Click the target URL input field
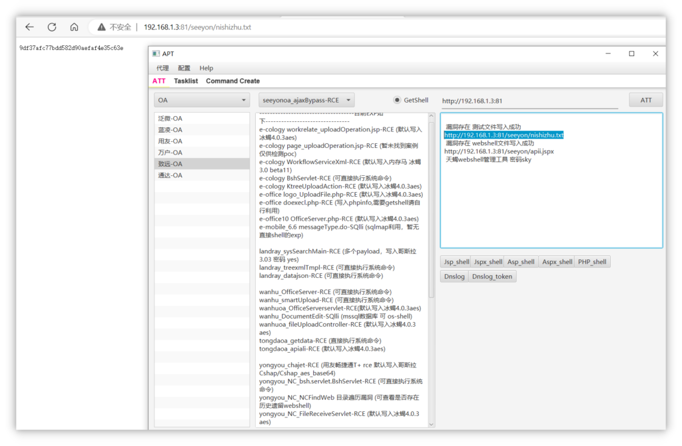The width and height of the screenshot is (682, 446). point(529,101)
